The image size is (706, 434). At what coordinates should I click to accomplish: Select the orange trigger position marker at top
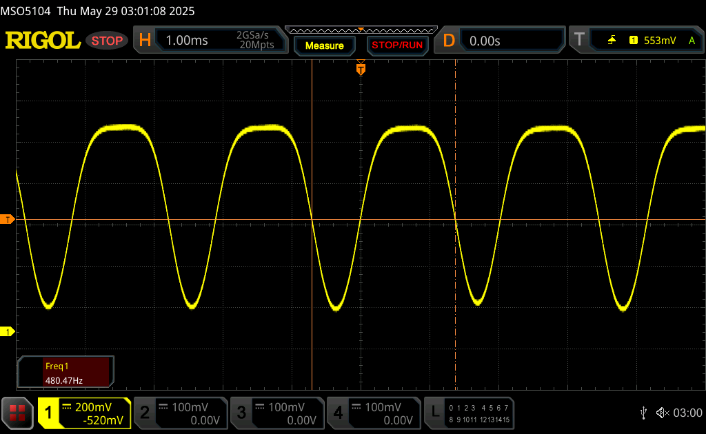pyautogui.click(x=361, y=68)
